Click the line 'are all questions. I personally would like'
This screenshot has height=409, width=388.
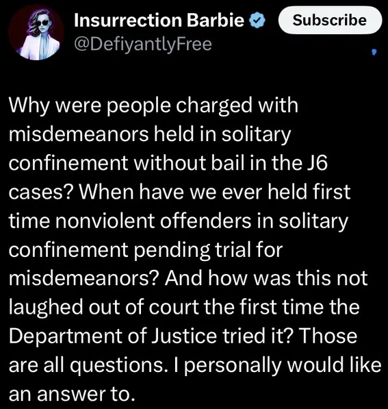[195, 365]
